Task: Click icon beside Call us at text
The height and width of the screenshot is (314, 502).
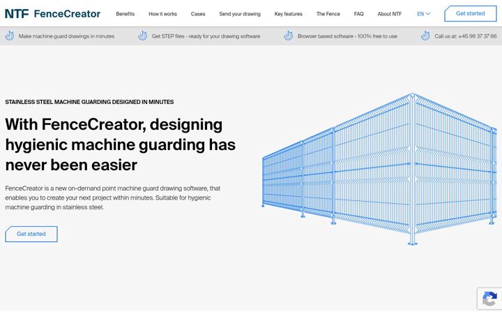Action: [x=425, y=36]
